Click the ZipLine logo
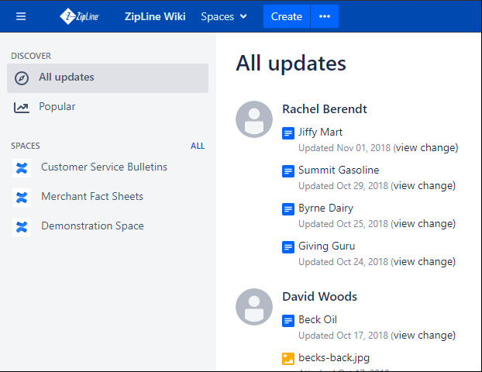 point(79,16)
